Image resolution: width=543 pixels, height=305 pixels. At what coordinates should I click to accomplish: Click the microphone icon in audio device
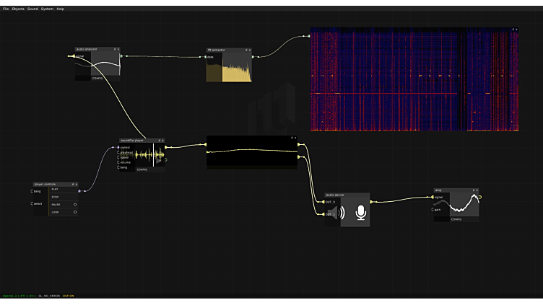point(360,213)
